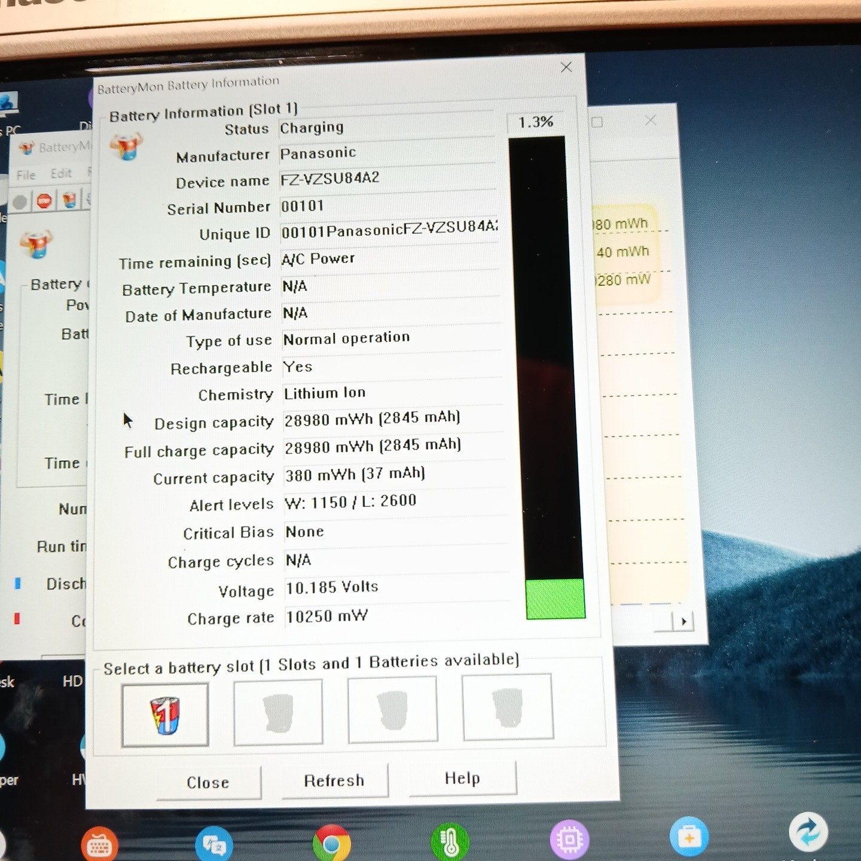Click the Refresh button
The image size is (861, 861).
(x=334, y=780)
